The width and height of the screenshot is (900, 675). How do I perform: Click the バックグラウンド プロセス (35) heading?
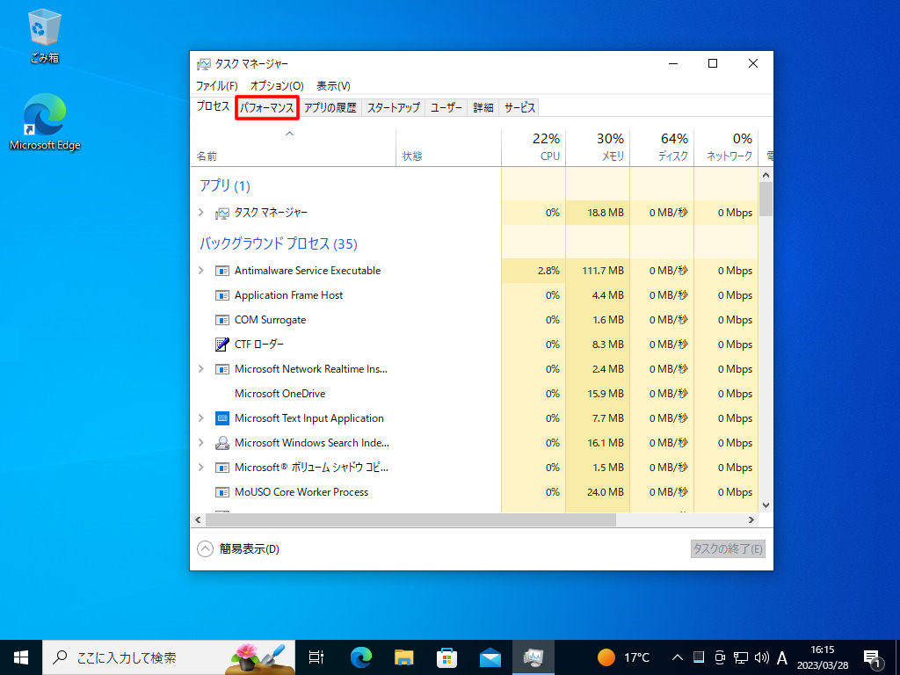(279, 244)
